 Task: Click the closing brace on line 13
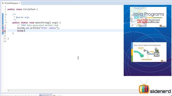coord(8,38)
